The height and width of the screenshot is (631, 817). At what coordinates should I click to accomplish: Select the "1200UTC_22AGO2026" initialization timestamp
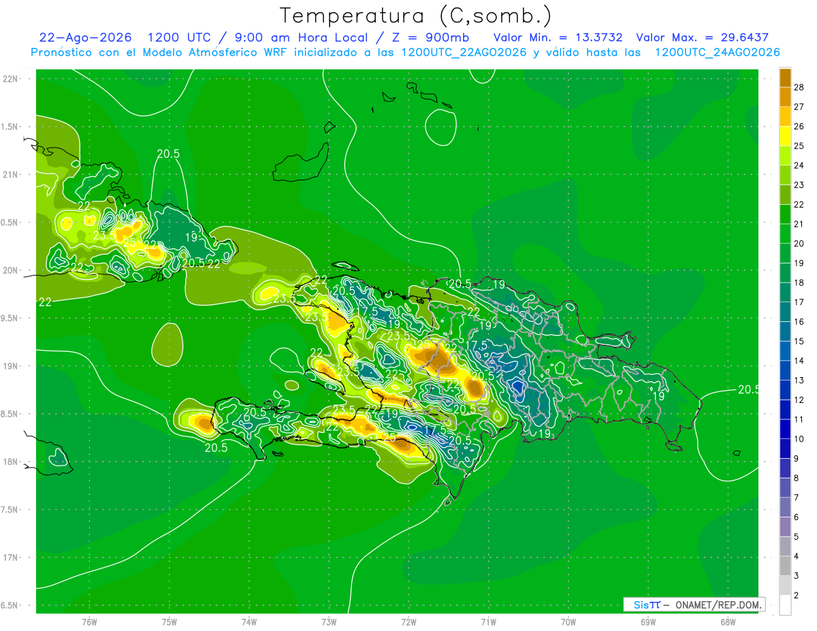point(464,52)
